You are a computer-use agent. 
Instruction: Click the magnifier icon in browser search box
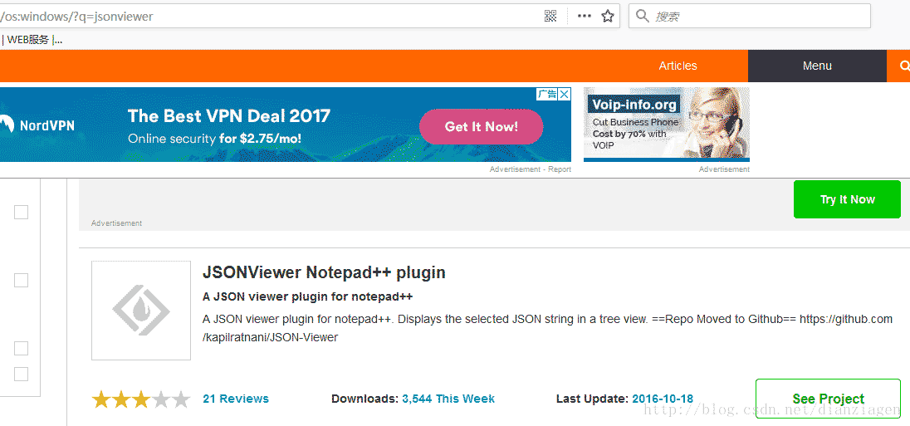click(x=642, y=16)
